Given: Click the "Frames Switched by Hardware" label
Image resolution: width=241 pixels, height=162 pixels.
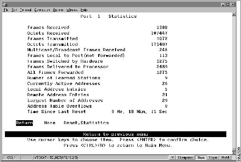Looking at the screenshot, I should point(65,61).
